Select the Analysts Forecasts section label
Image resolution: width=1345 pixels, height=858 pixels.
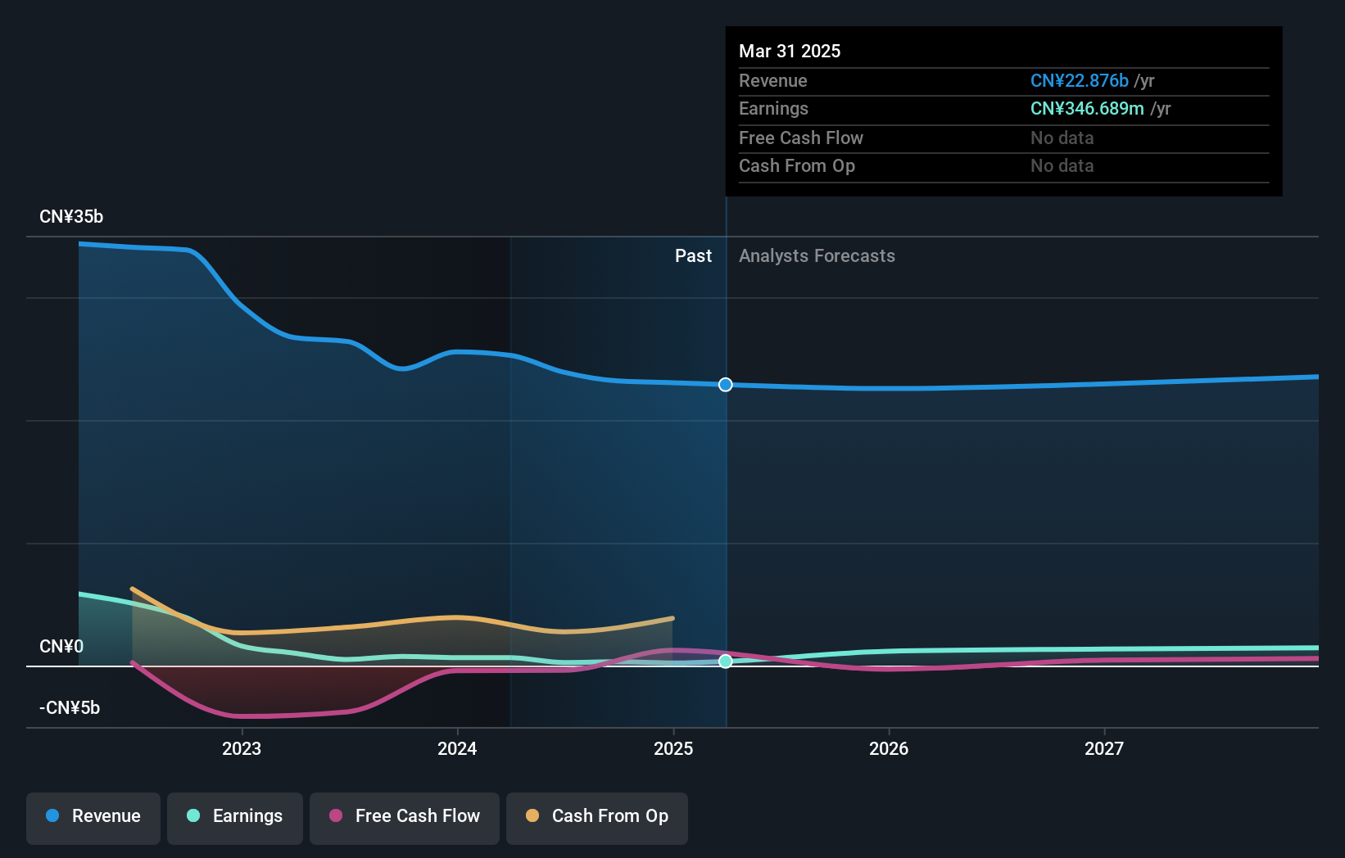coord(816,255)
